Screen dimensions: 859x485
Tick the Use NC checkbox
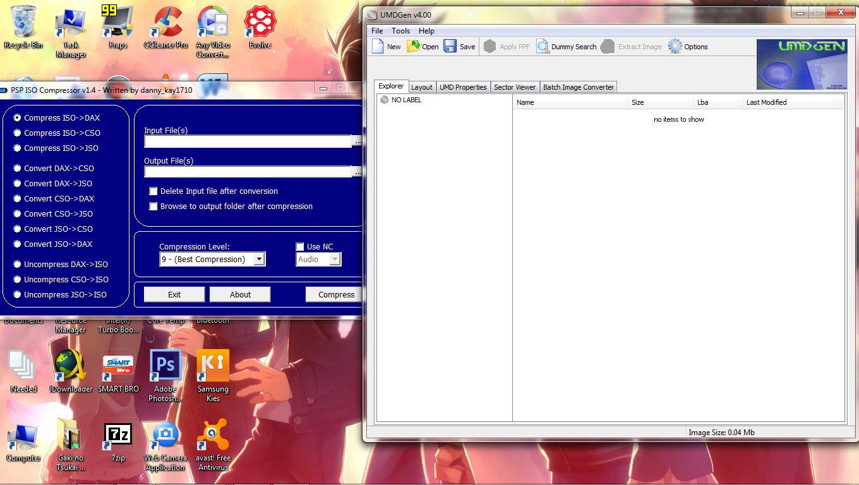(300, 247)
